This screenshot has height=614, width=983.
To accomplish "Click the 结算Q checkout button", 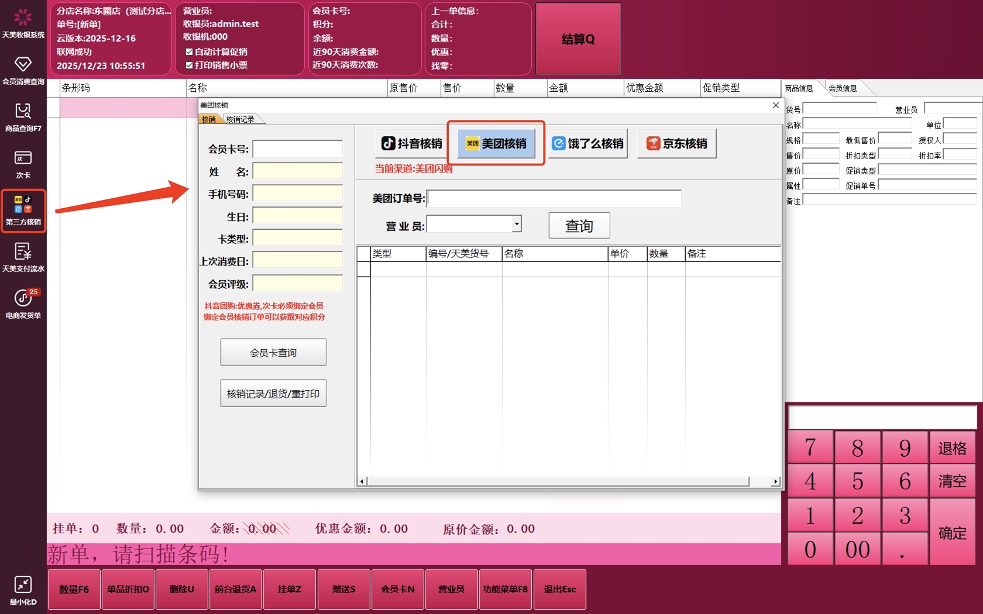I will pos(578,39).
